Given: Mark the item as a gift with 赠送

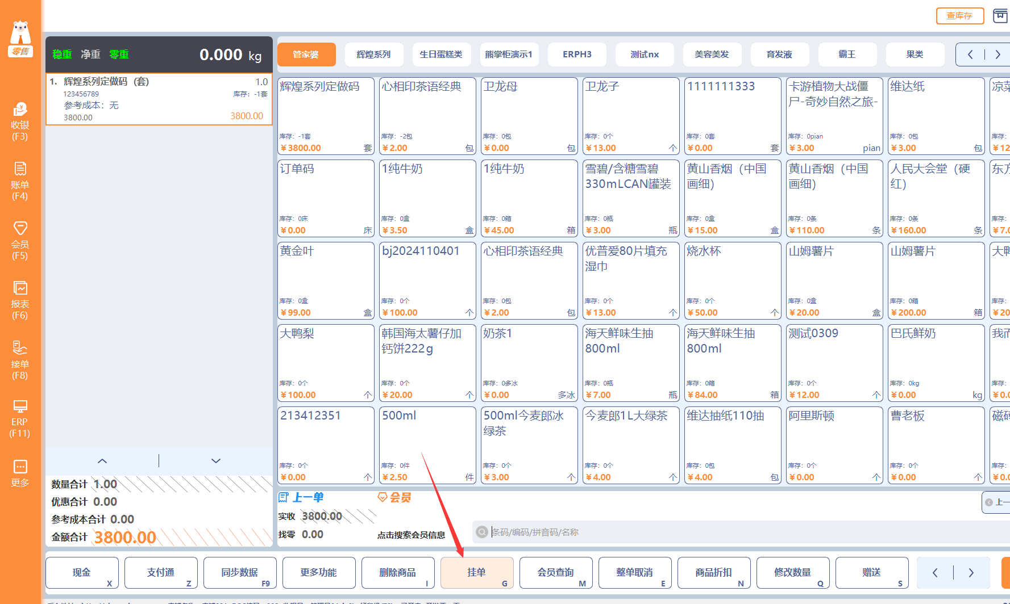Looking at the screenshot, I should (872, 573).
